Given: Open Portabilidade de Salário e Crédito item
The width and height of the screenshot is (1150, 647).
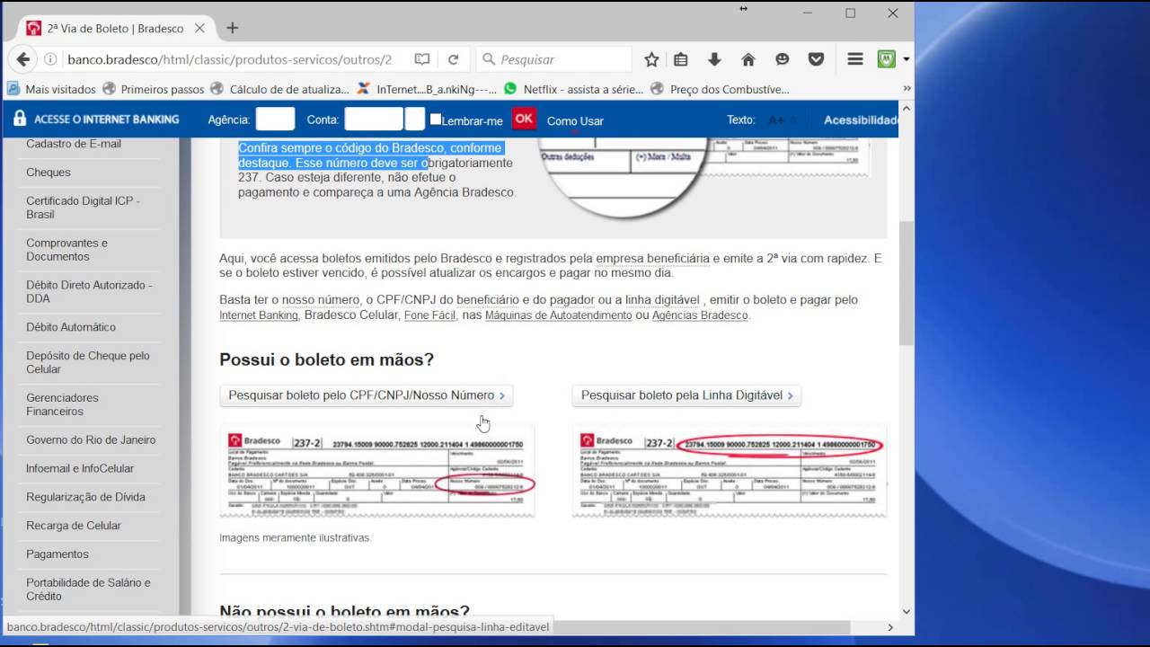Looking at the screenshot, I should point(88,589).
